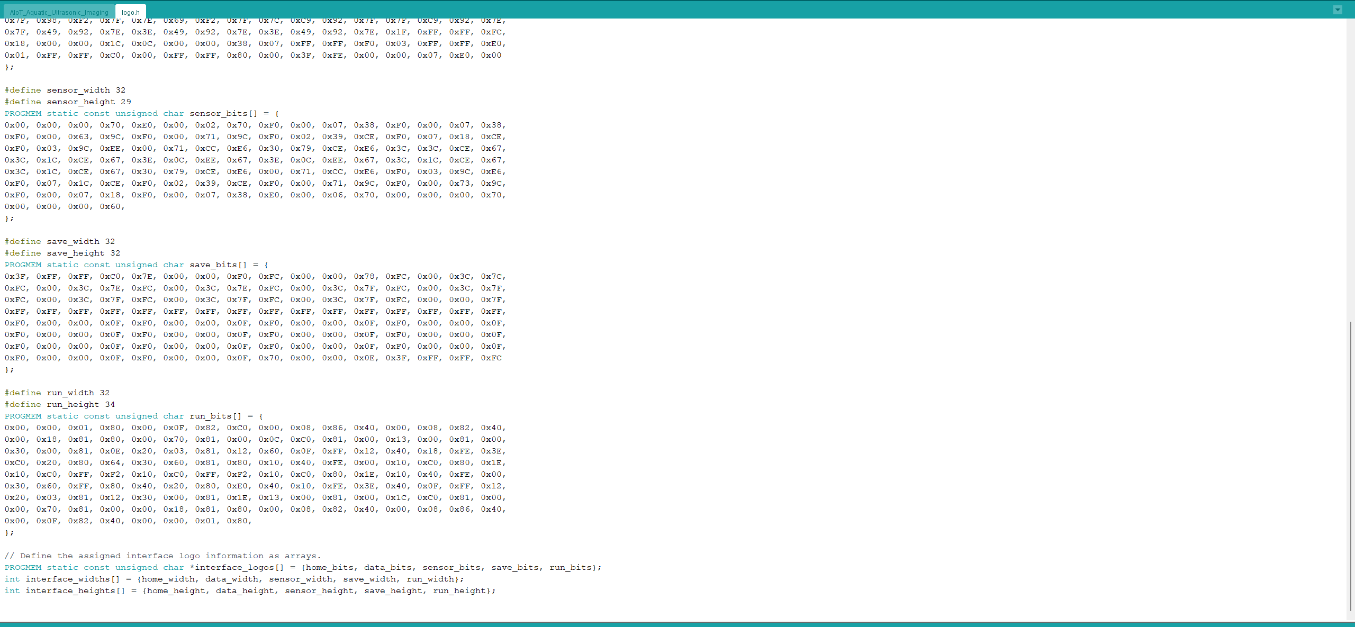1355x627 pixels.
Task: Click the empty scrollbar track above the thumb
Action: coord(1350,169)
